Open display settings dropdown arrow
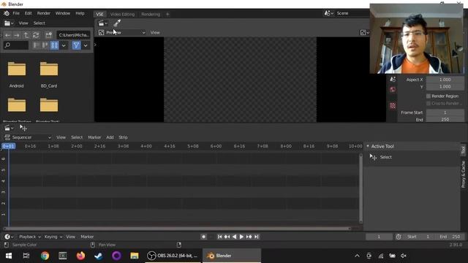 [64, 45]
